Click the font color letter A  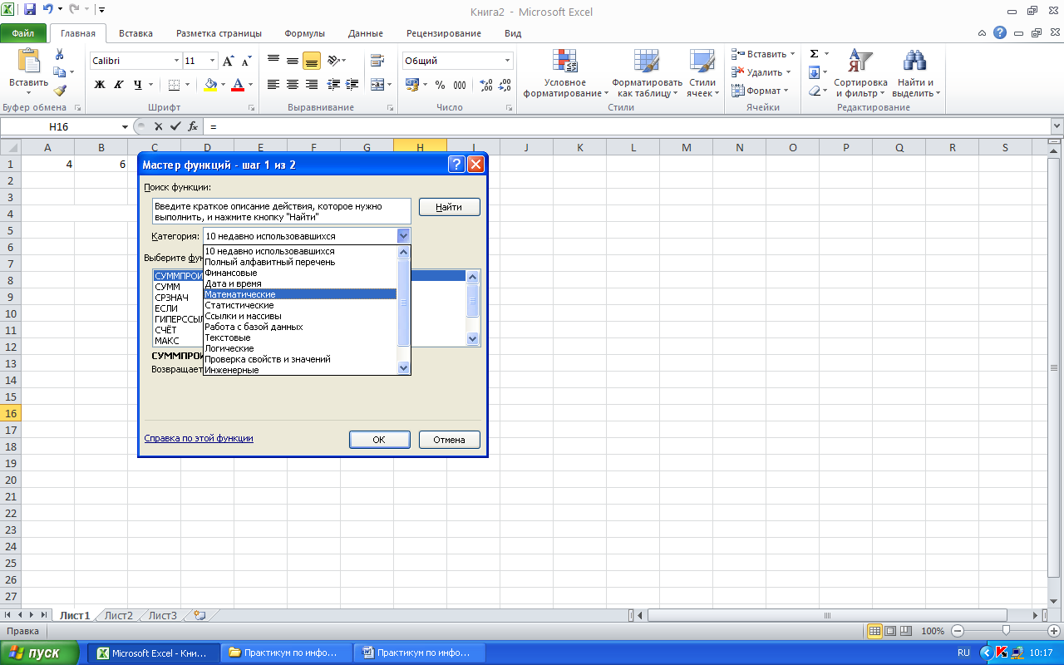tap(239, 84)
